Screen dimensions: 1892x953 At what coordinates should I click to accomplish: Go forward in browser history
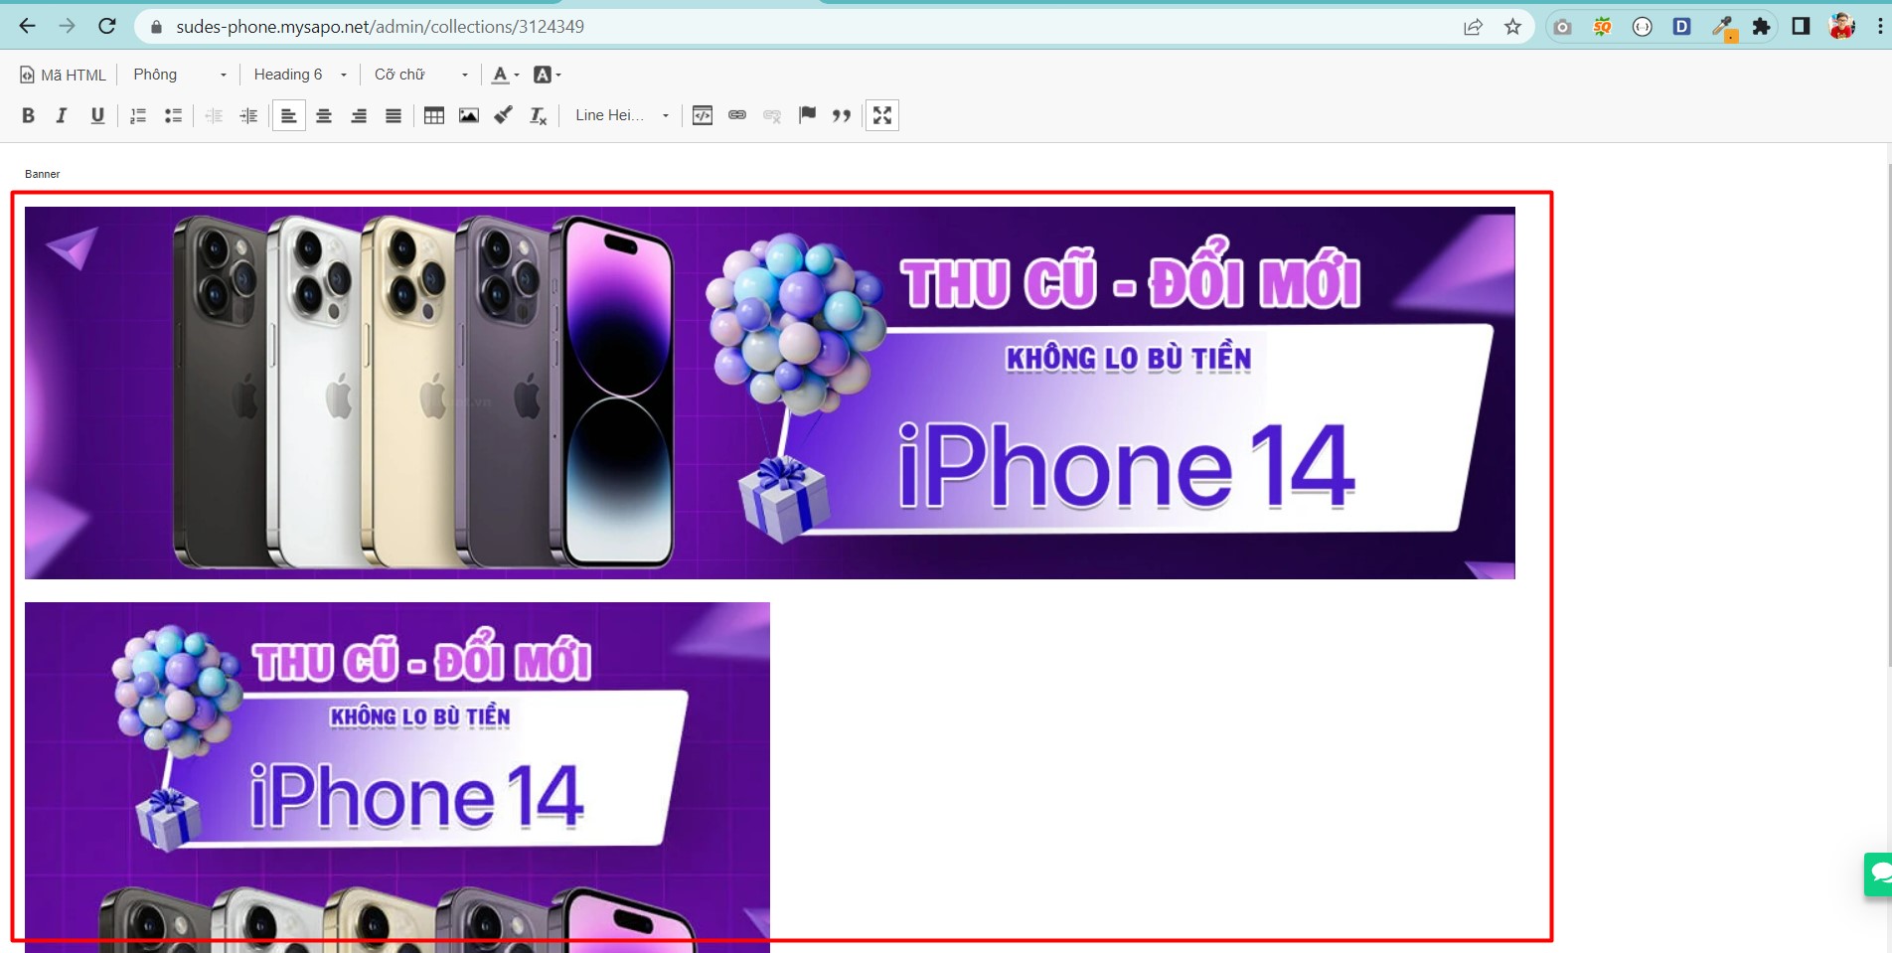[x=67, y=26]
